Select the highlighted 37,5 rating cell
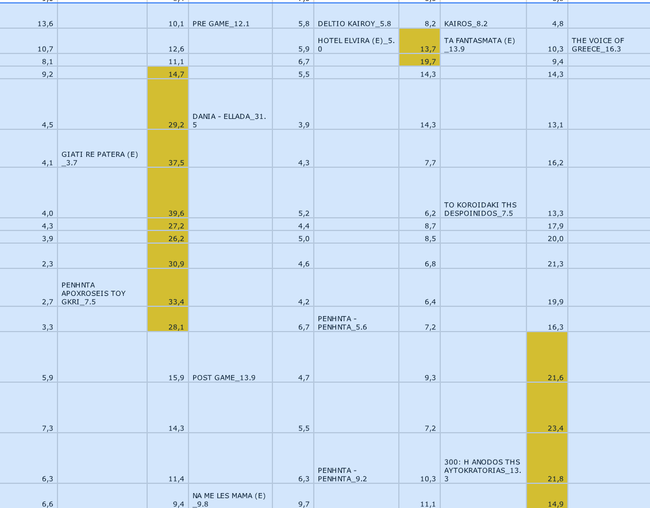Image resolution: width=650 pixels, height=508 pixels. [168, 149]
